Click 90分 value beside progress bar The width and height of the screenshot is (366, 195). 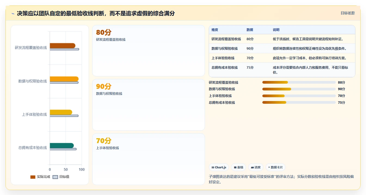point(341,89)
